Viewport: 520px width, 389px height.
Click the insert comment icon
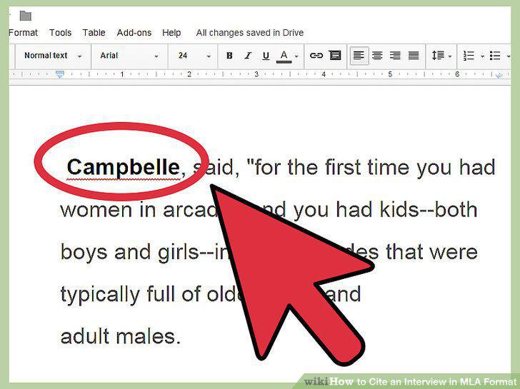[x=335, y=56]
